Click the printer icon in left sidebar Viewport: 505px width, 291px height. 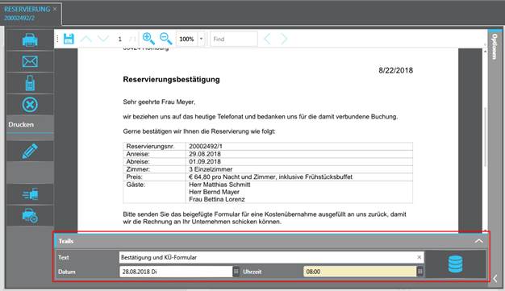[30, 40]
